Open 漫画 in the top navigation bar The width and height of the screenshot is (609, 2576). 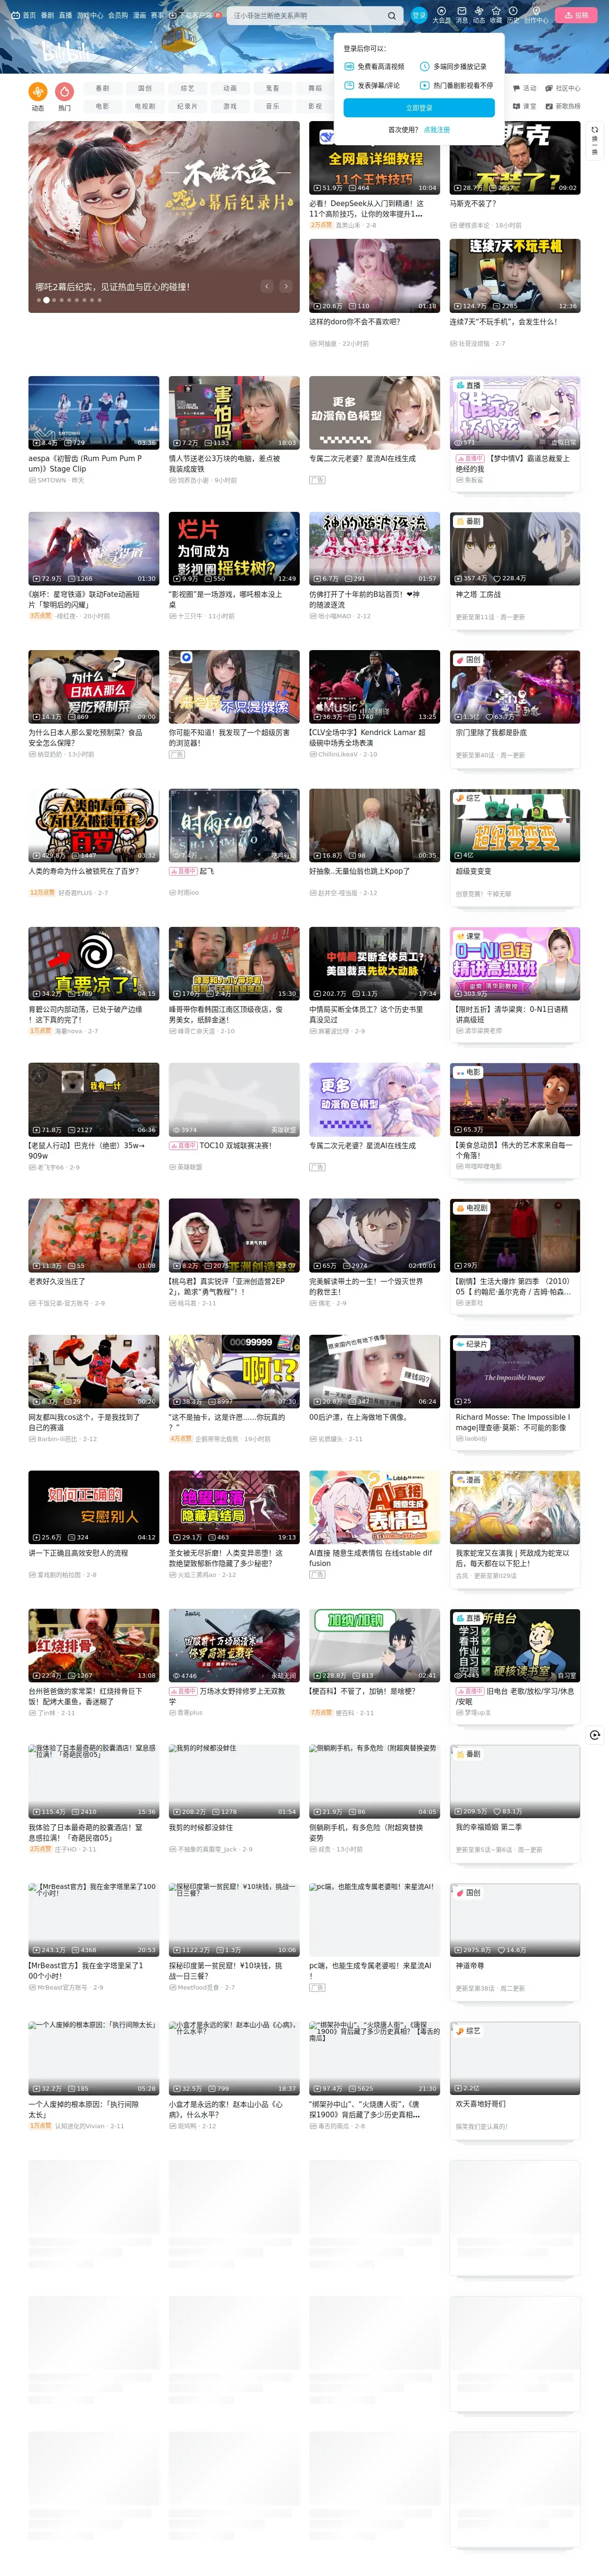(140, 16)
